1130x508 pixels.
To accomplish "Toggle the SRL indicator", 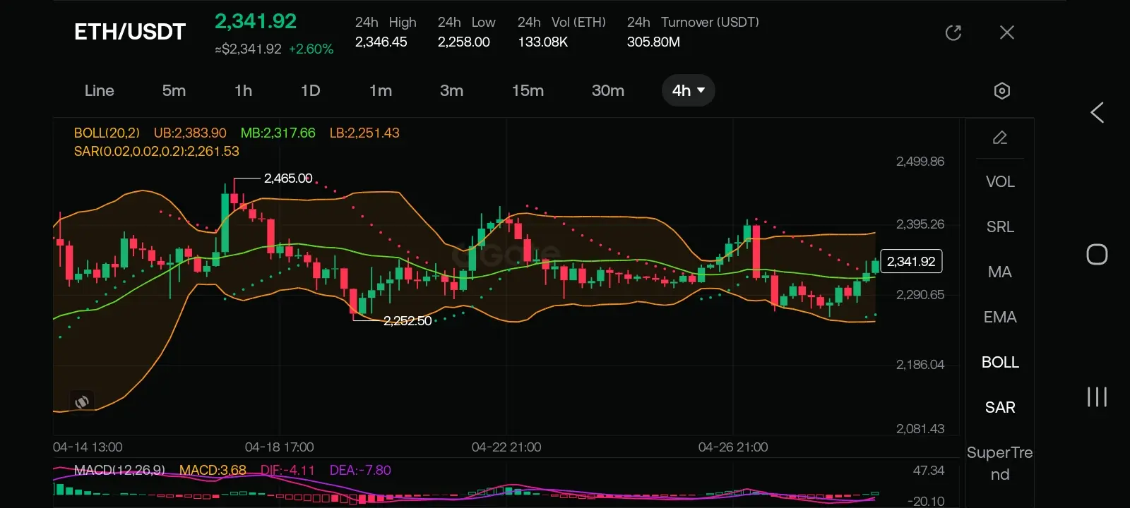I will tap(1000, 226).
